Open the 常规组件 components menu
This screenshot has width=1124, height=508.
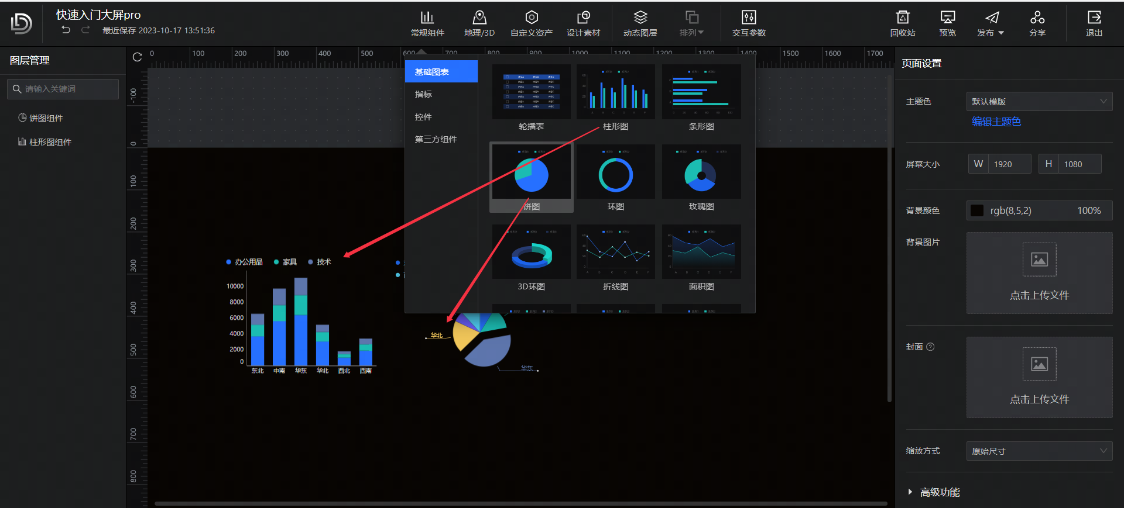coord(427,23)
